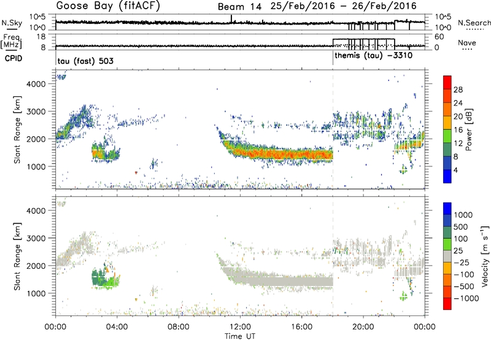Image resolution: width=491 pixels, height=340 pixels.
Task: Click the "08:00" time axis tick label
Action: [179, 327]
